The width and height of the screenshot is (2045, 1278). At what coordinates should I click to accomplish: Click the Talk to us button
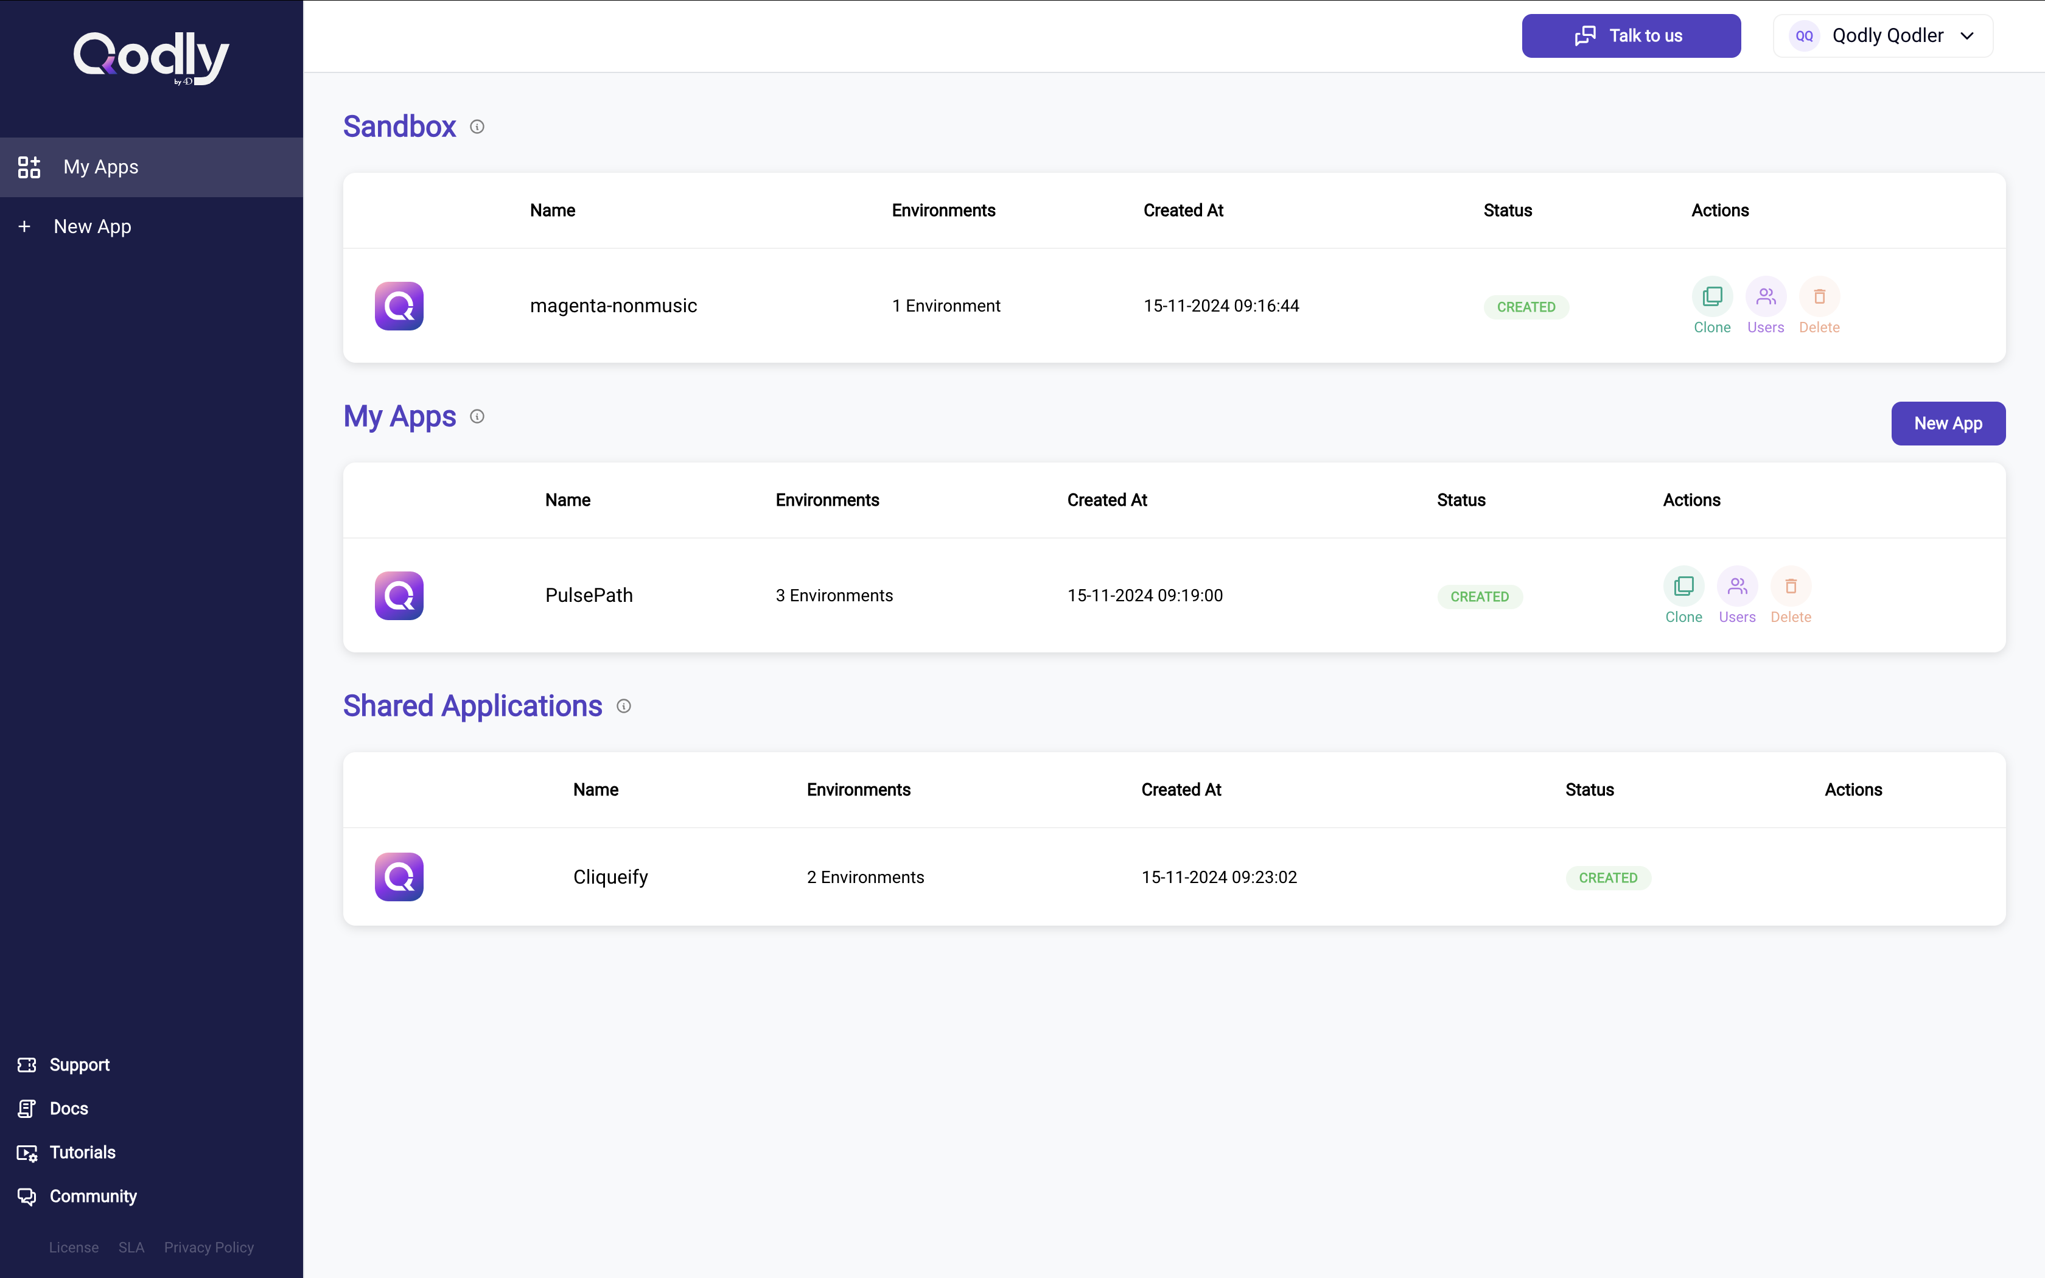(x=1631, y=35)
